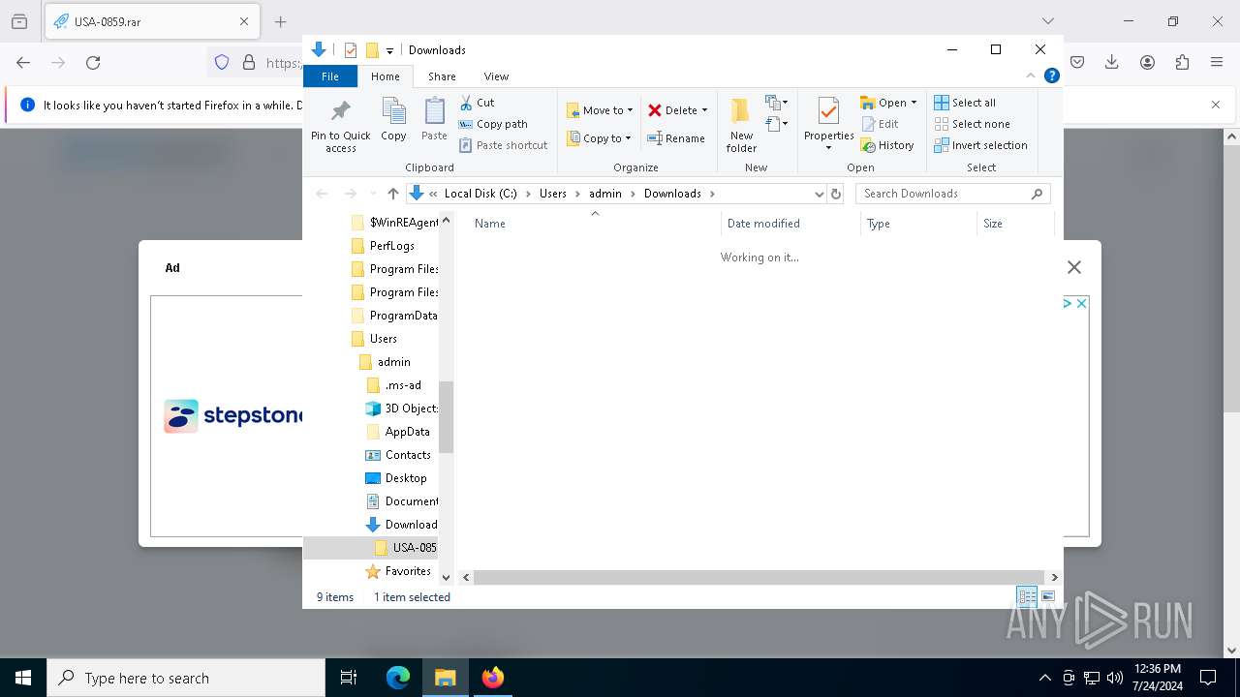Open the Copy to dropdown

click(x=599, y=138)
